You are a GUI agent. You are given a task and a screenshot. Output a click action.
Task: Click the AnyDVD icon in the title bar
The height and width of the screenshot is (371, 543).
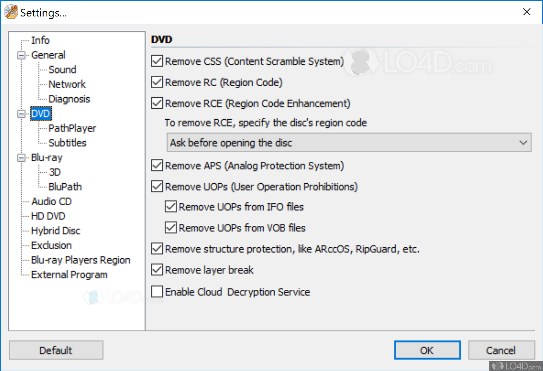[x=11, y=12]
